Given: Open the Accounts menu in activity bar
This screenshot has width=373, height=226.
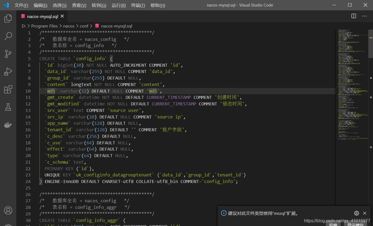Looking at the screenshot, I should [8, 210].
